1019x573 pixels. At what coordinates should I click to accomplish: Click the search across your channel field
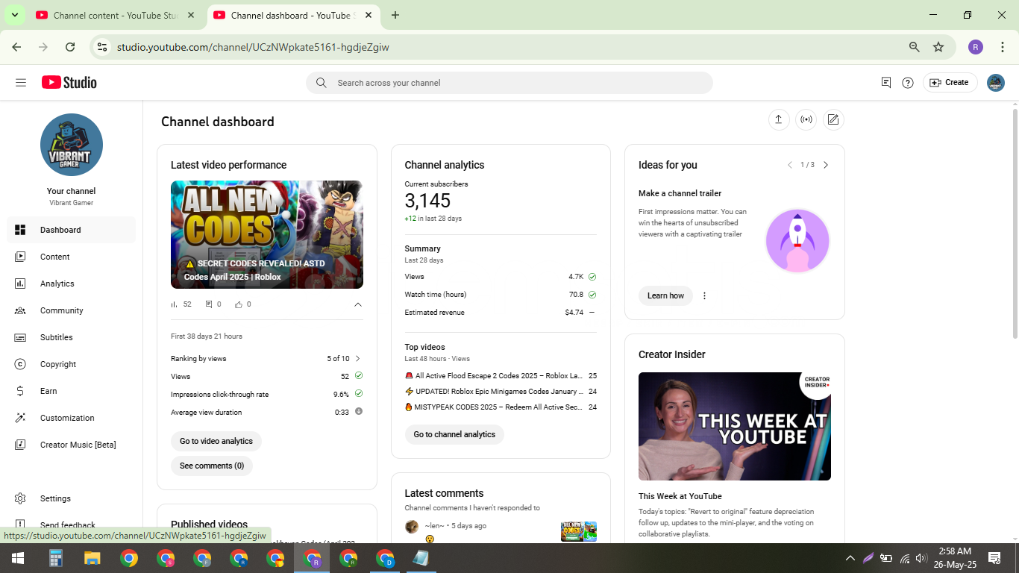pyautogui.click(x=509, y=83)
